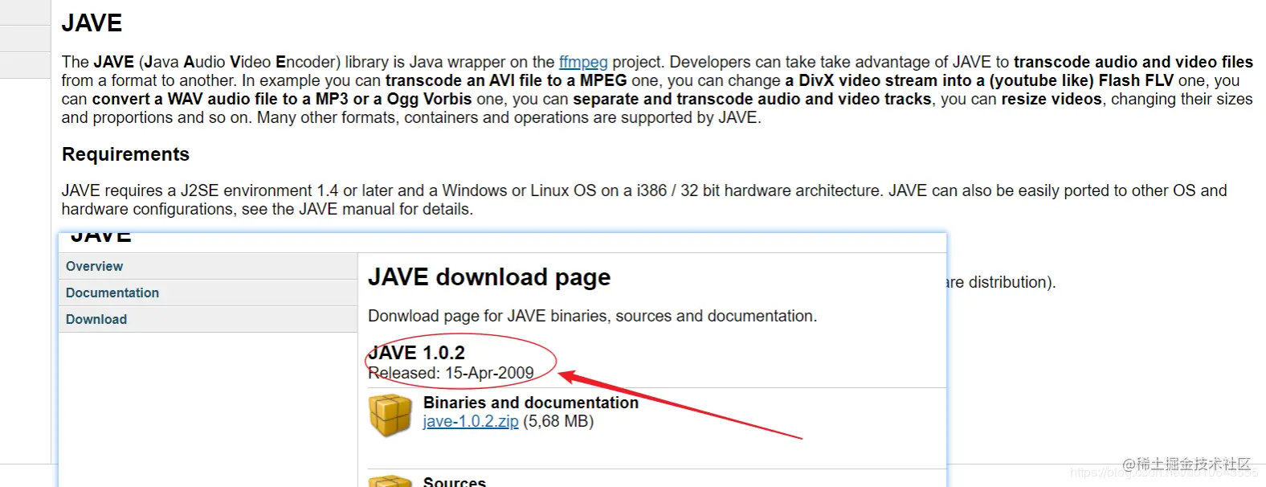Click the bold text resize videos

[x=1052, y=99]
